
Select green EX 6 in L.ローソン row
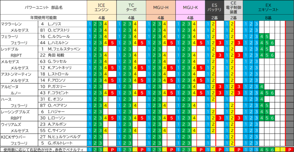[x=272, y=118]
